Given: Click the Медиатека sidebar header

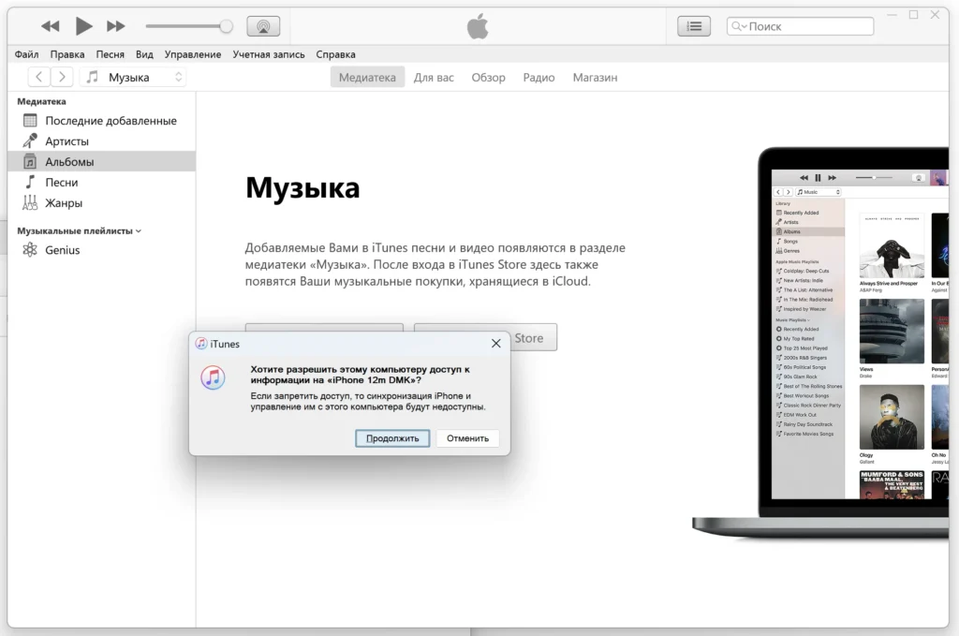Looking at the screenshot, I should tap(41, 101).
